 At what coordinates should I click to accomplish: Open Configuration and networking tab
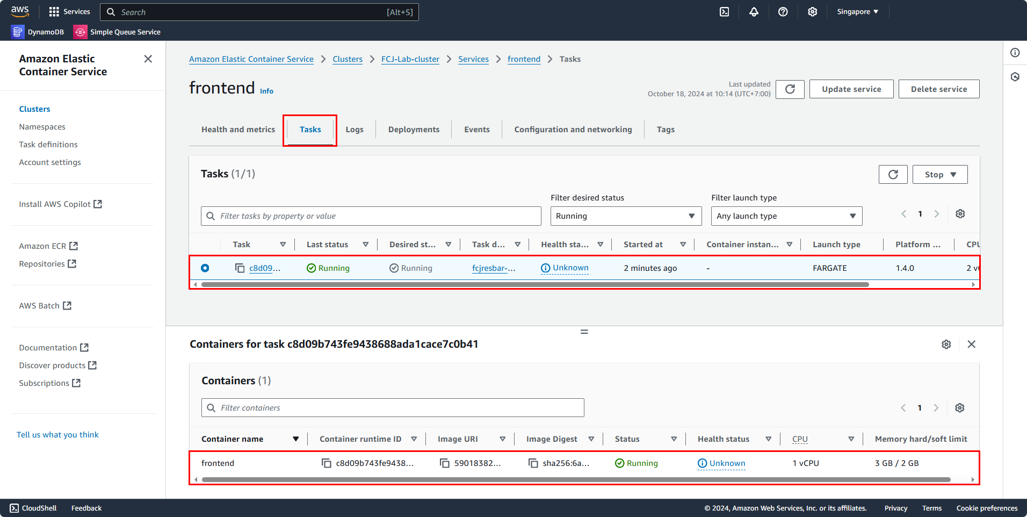[x=573, y=130]
